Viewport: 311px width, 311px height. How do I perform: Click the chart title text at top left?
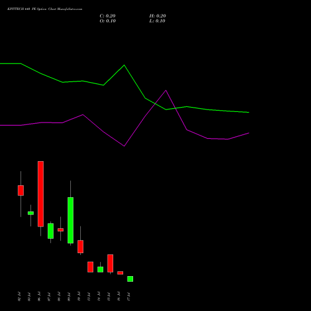coord(45,9)
